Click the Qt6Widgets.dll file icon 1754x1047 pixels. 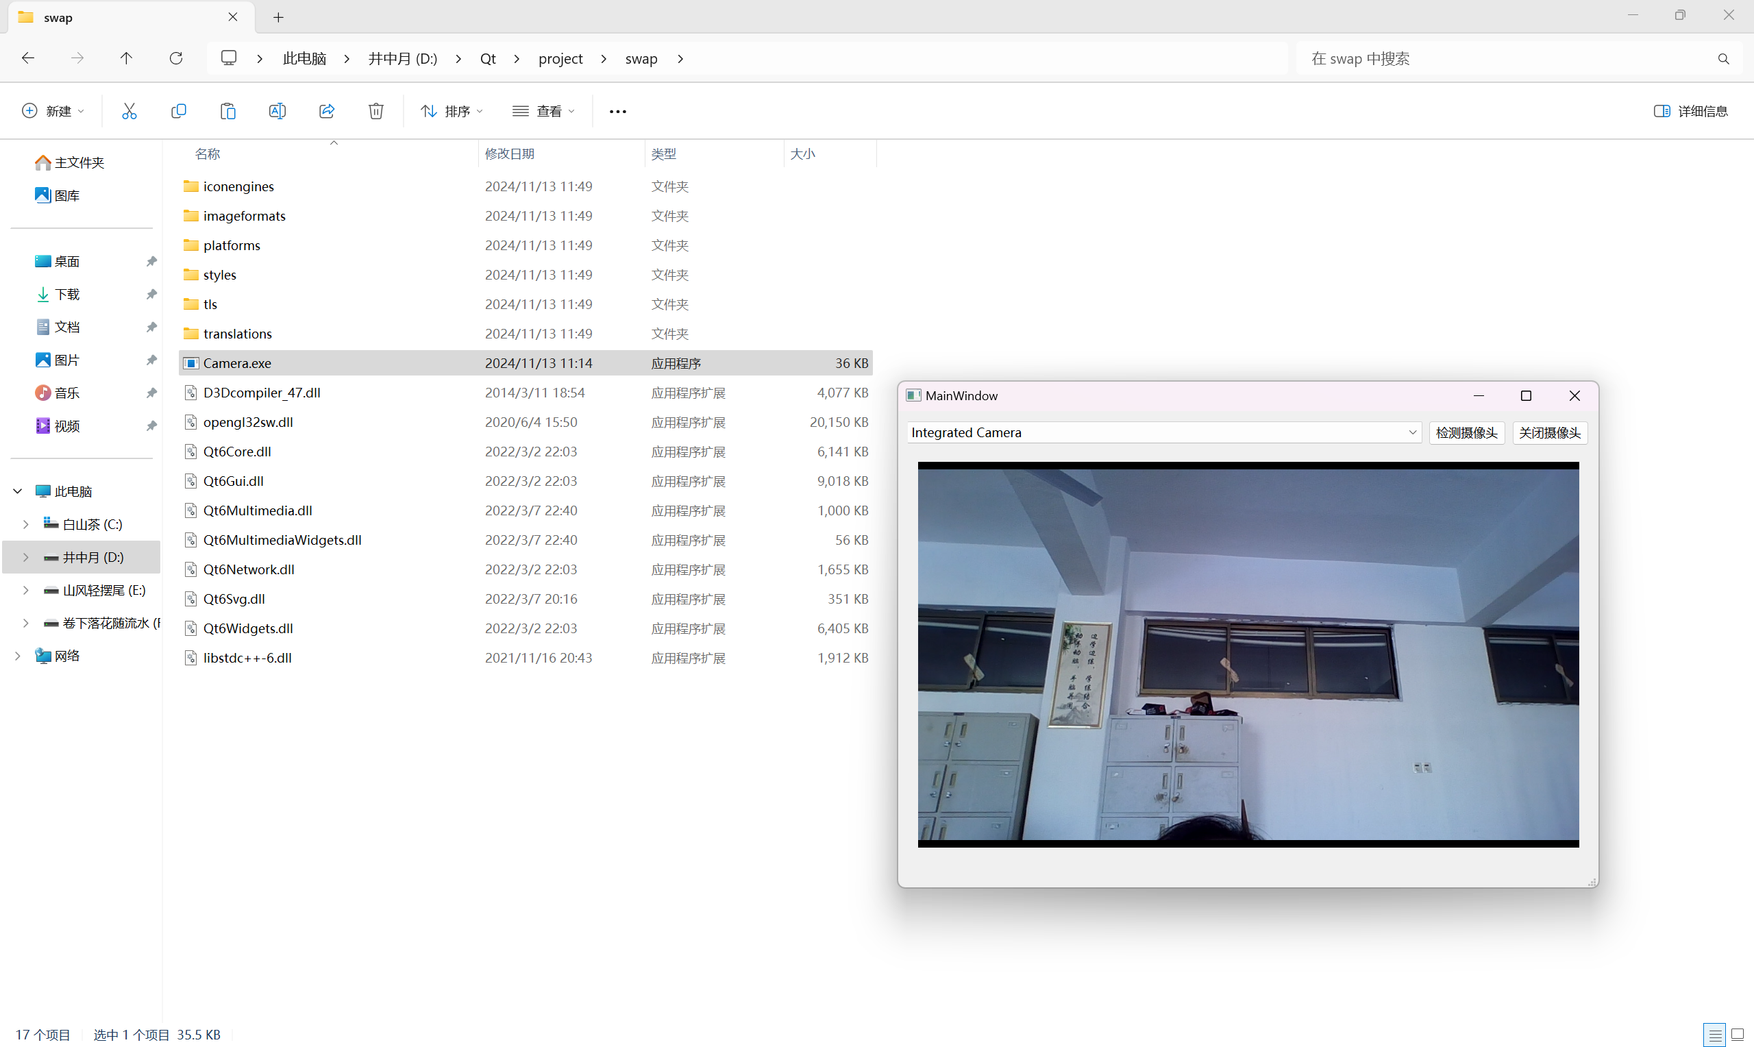(x=192, y=627)
